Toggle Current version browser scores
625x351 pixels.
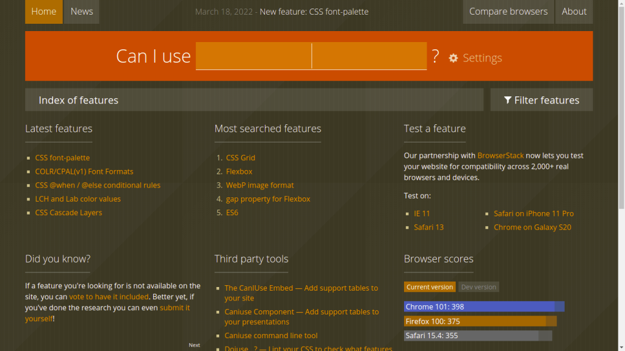click(x=430, y=287)
